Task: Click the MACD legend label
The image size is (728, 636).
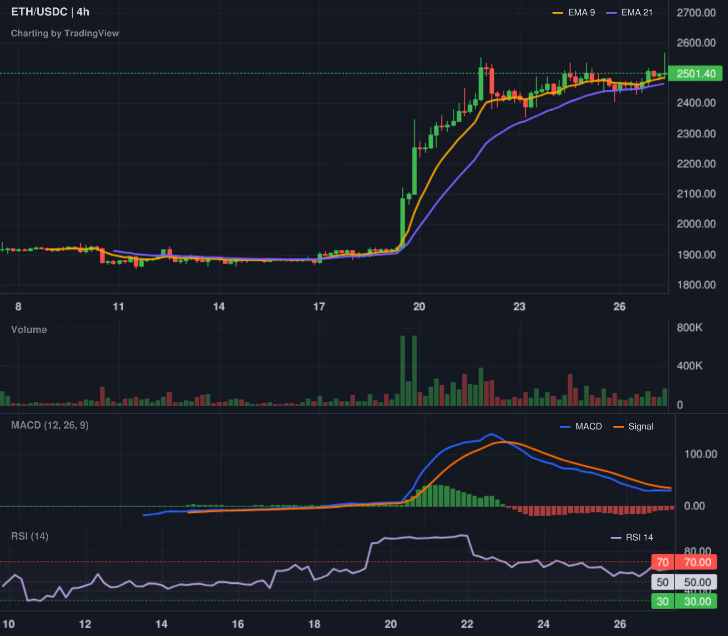Action: tap(588, 426)
